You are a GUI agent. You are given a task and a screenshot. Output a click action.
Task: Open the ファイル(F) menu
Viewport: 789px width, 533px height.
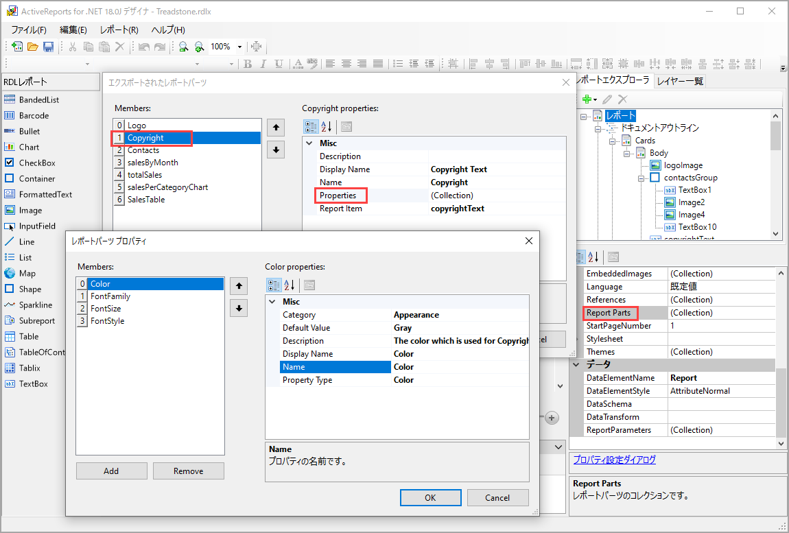click(x=29, y=29)
